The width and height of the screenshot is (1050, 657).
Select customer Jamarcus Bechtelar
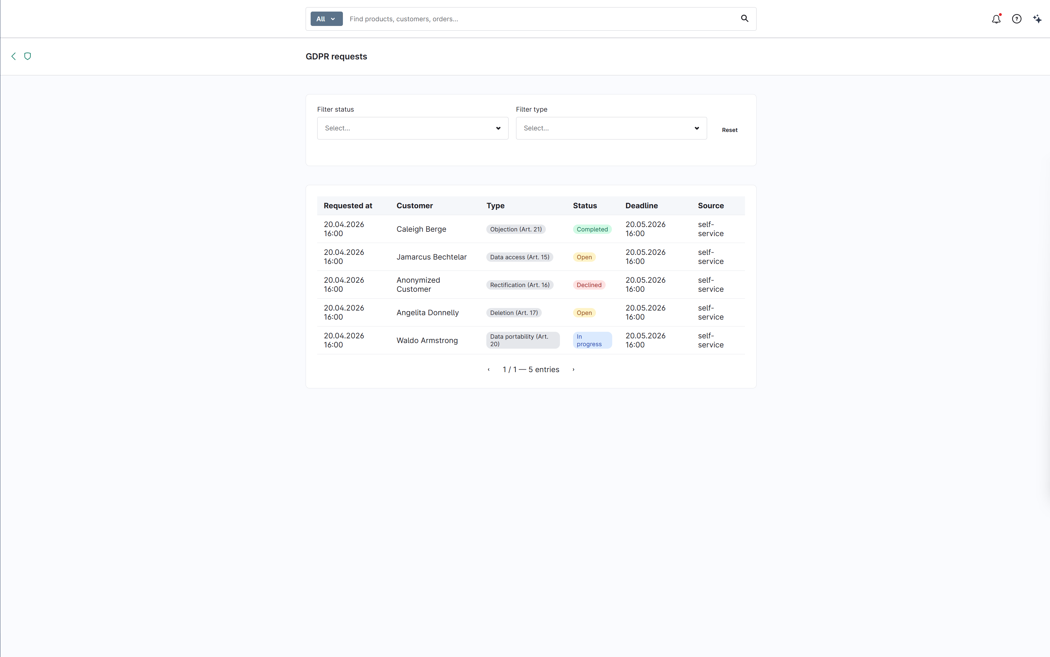tap(431, 257)
